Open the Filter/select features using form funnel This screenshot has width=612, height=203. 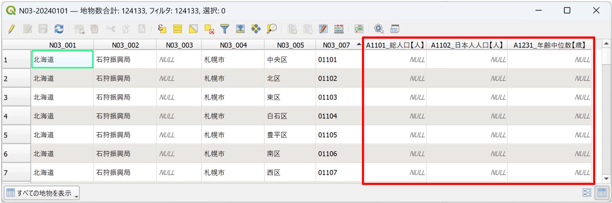pos(225,29)
